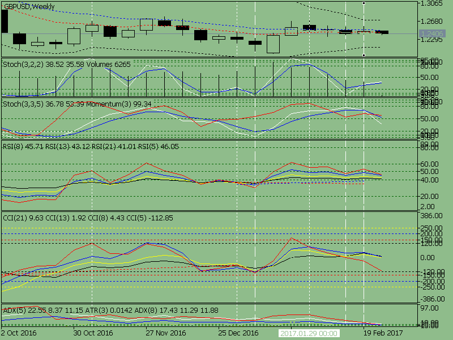Click the Volumes 6265 label

point(109,64)
